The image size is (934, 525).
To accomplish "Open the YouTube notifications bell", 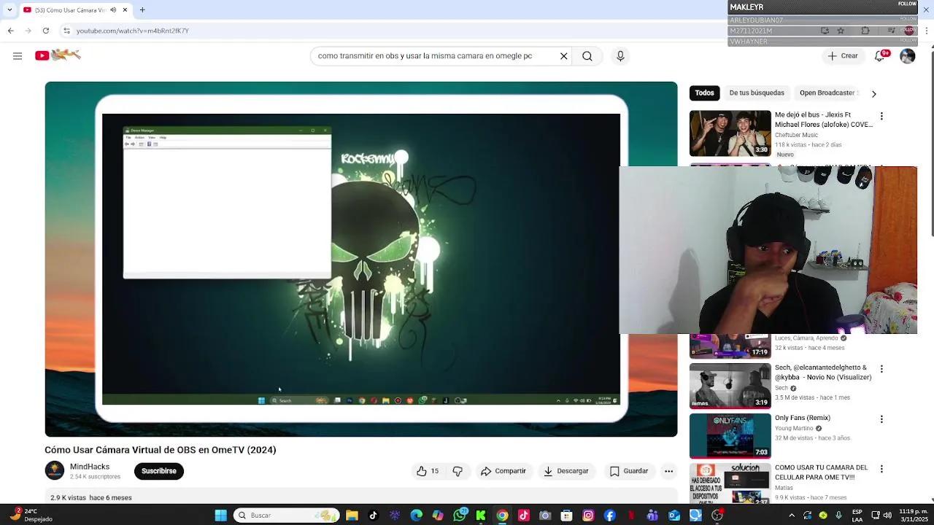I will (880, 56).
